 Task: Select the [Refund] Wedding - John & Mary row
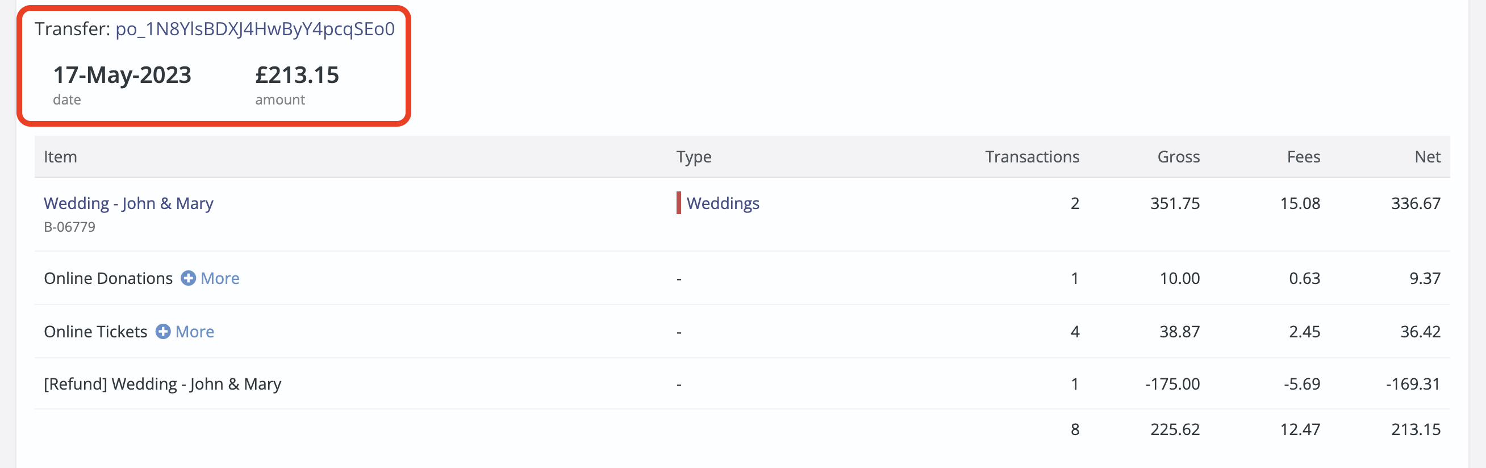click(742, 384)
